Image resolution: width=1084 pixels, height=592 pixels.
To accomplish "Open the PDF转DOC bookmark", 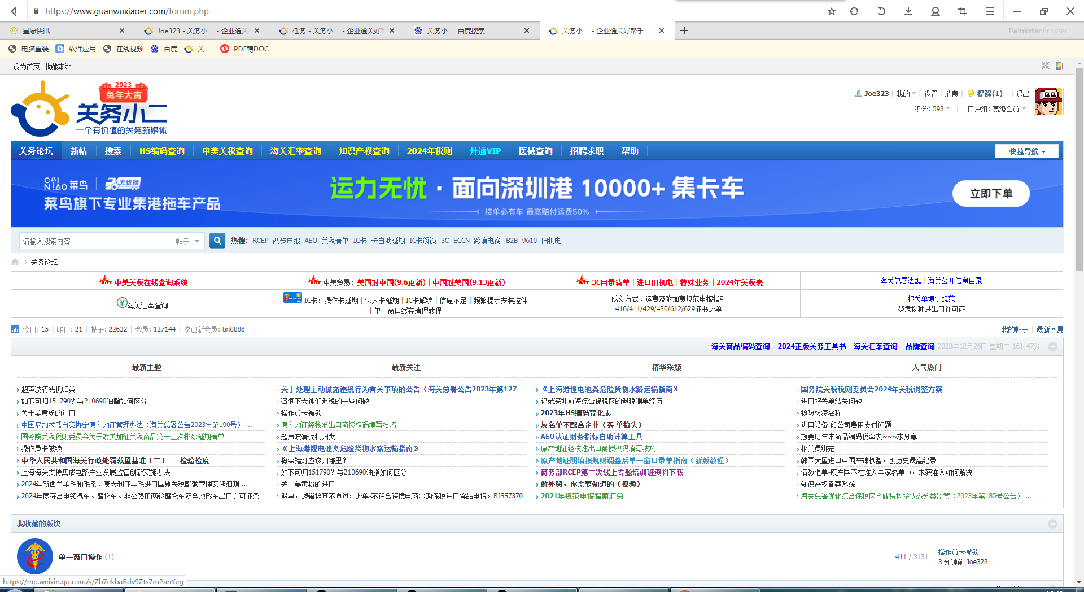I will click(244, 49).
